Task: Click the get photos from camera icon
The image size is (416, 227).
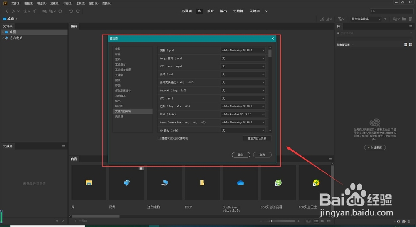Action: 45,11
